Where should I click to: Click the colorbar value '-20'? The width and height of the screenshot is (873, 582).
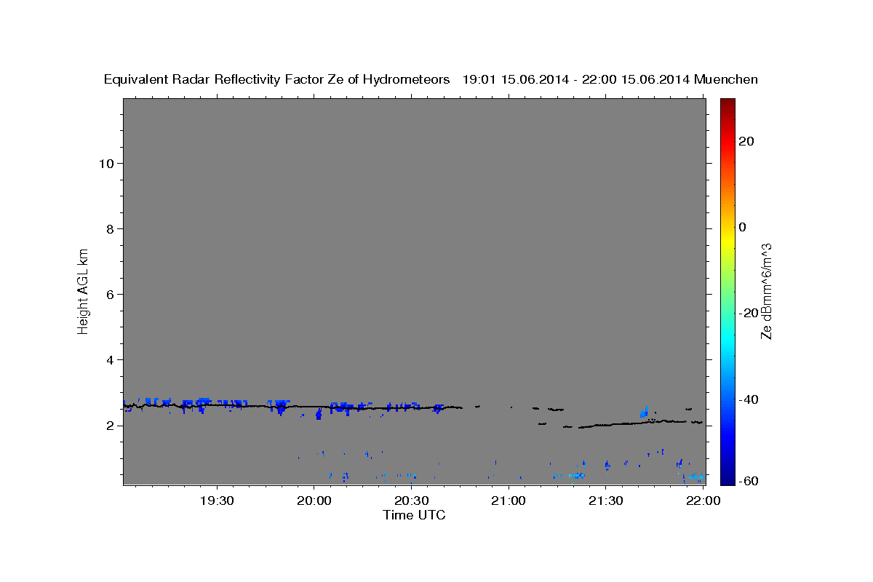[747, 313]
